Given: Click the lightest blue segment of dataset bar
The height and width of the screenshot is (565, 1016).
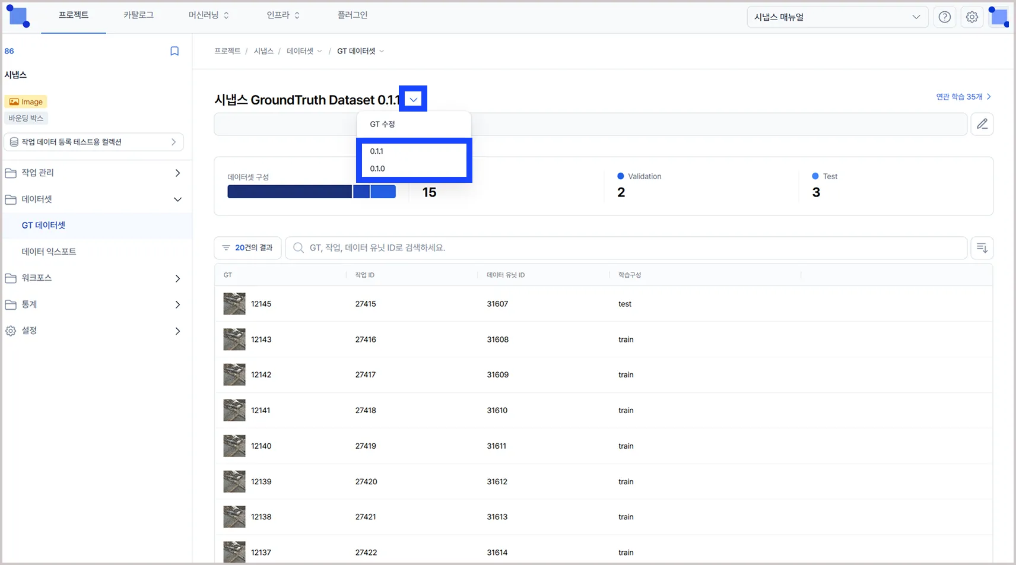Looking at the screenshot, I should click(x=383, y=192).
